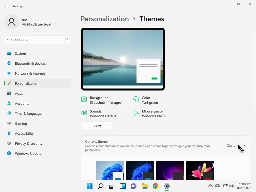Open the touch keyboard tray icon

click(217, 186)
